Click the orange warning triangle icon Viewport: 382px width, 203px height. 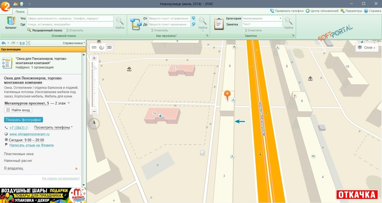(76, 168)
